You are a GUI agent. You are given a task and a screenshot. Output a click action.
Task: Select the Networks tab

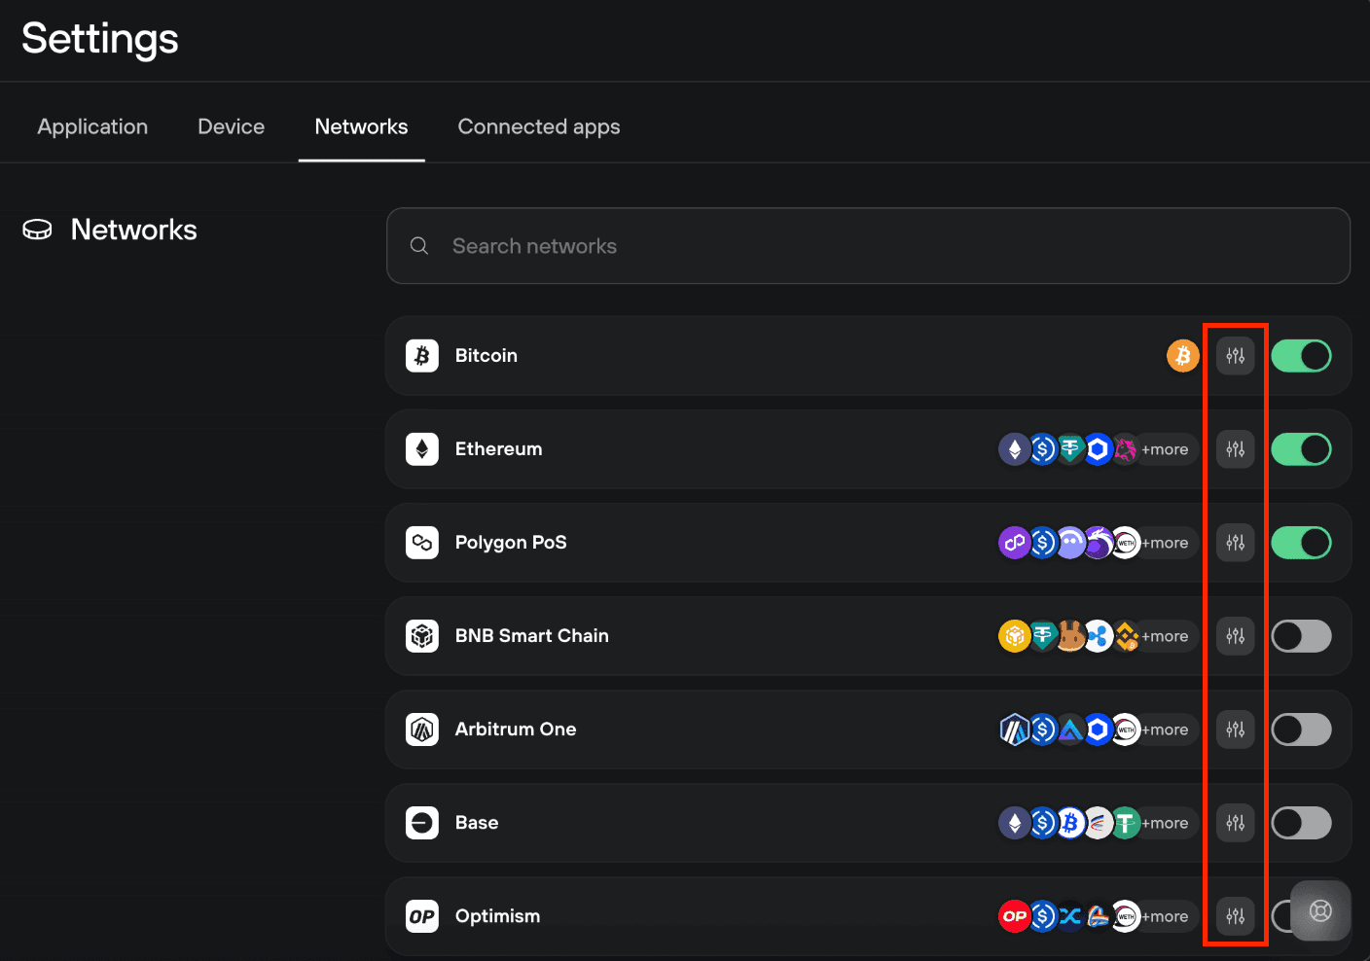(x=361, y=126)
